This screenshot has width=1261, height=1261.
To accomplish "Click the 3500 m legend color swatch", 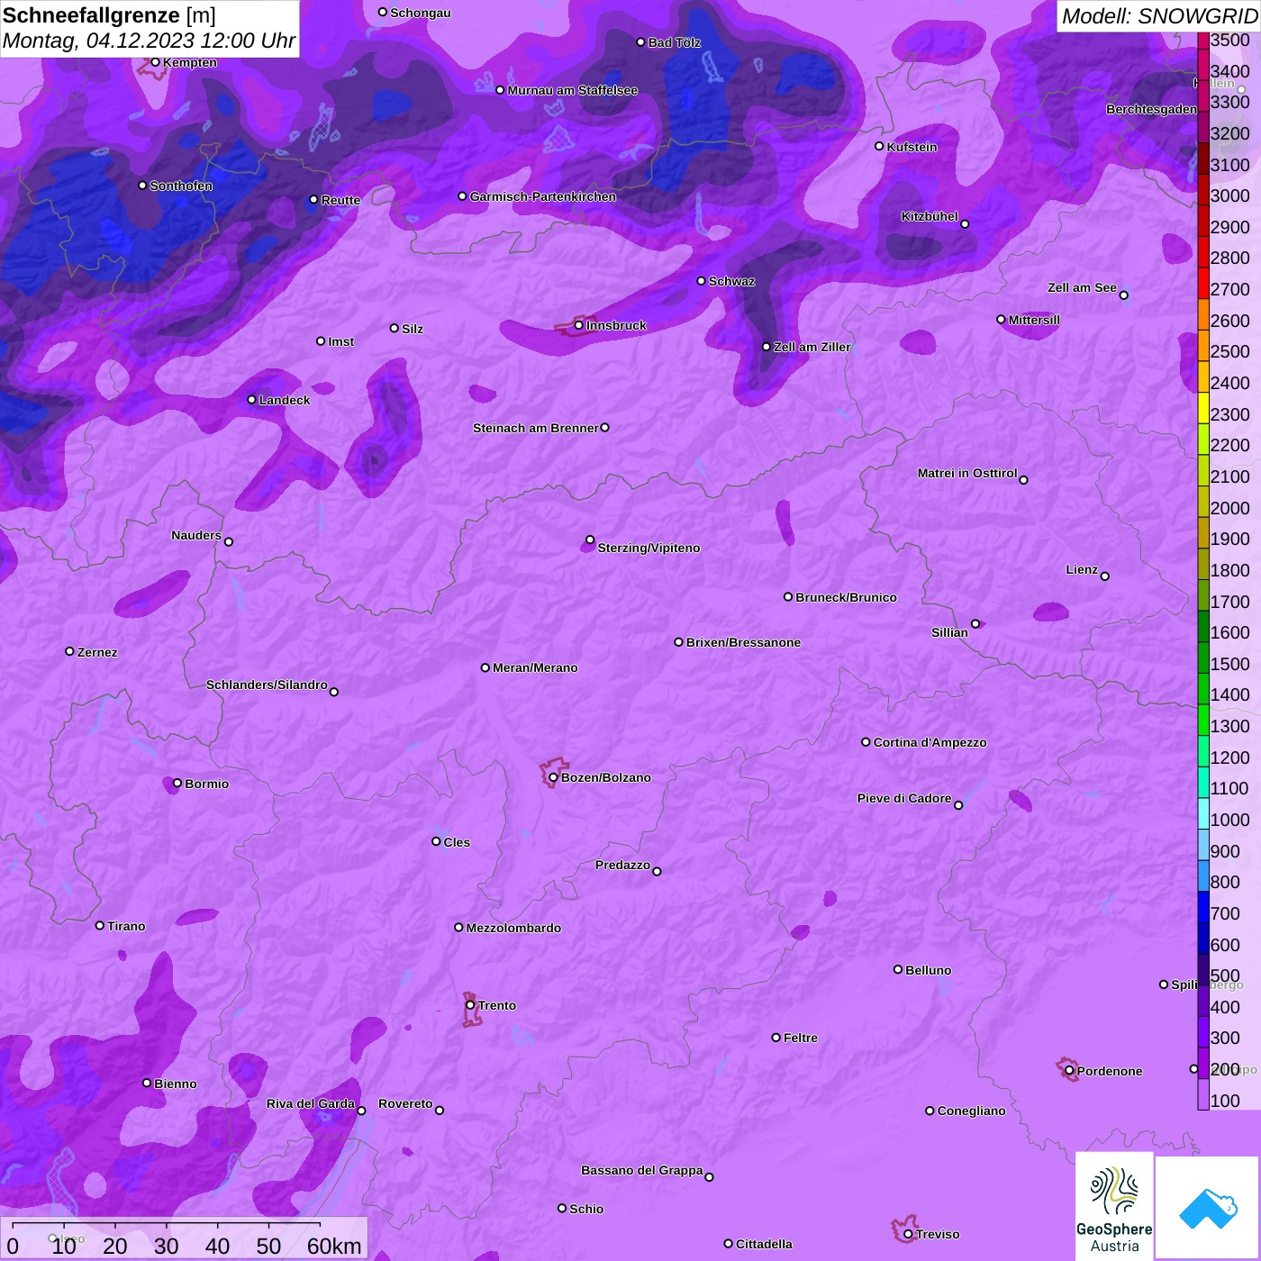I will click(1203, 41).
